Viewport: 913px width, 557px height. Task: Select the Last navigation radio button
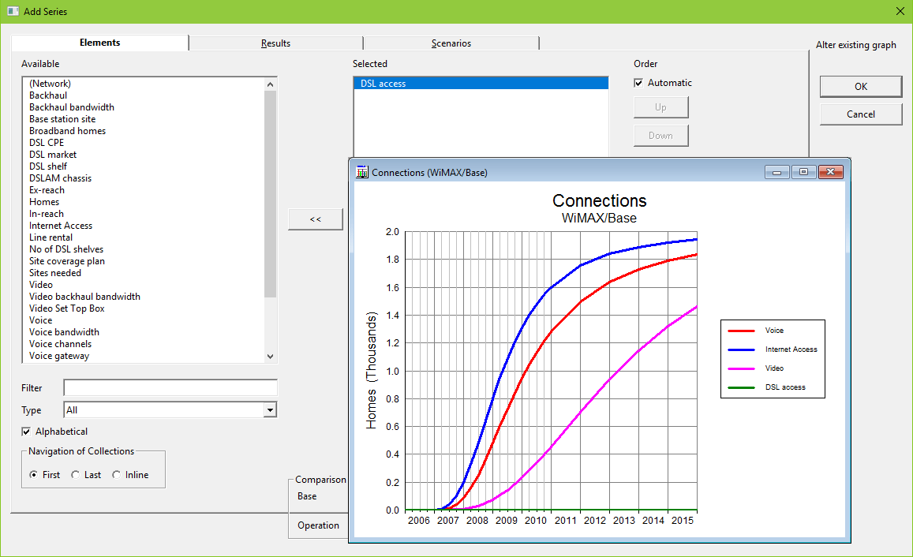[75, 475]
